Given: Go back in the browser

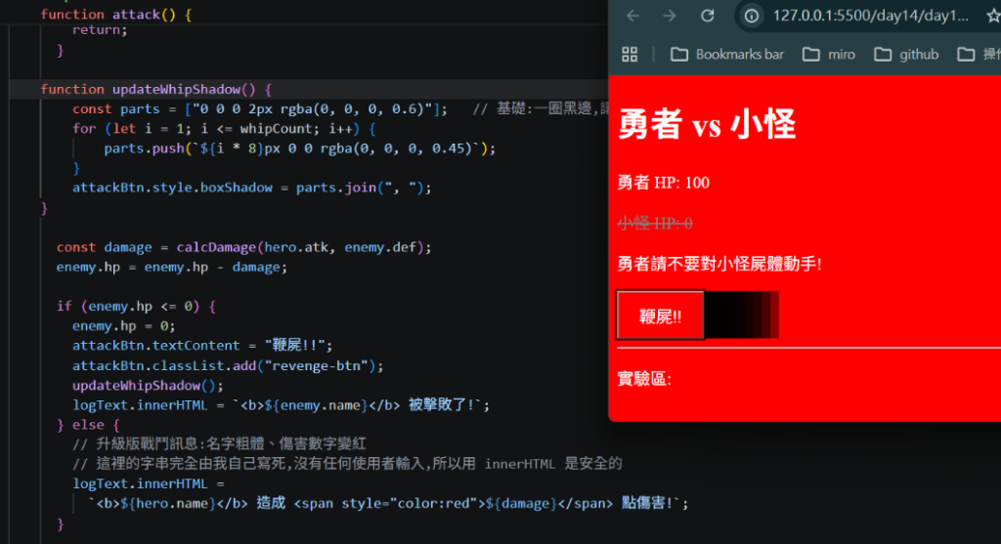Looking at the screenshot, I should (632, 16).
